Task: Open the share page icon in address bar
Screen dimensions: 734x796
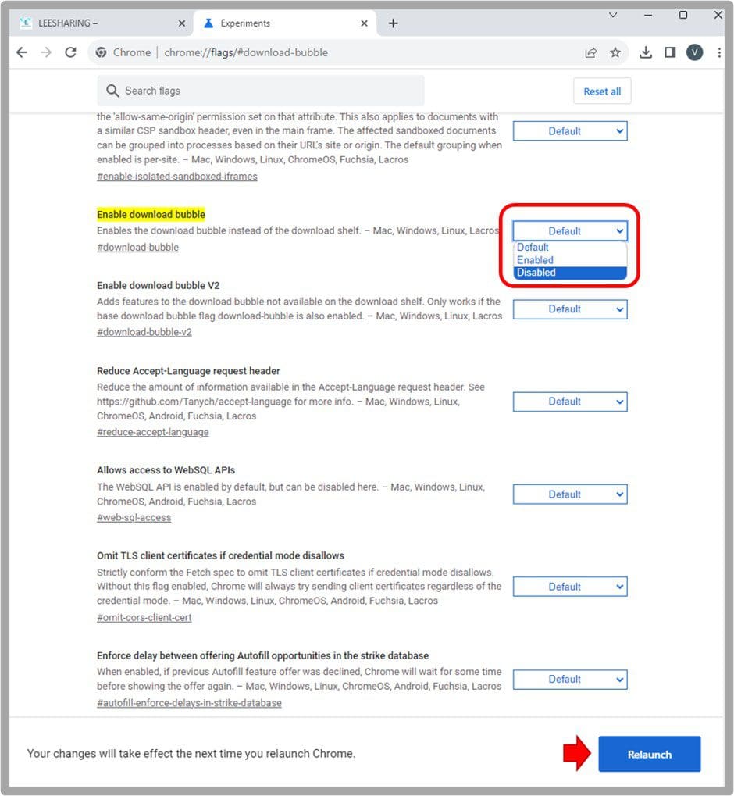Action: (591, 52)
